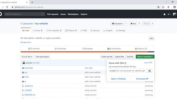
Task: Click Pull requests in top navigation
Action: tap(53, 14)
